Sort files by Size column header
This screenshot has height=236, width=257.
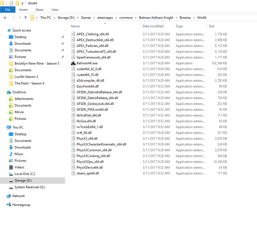point(212,26)
